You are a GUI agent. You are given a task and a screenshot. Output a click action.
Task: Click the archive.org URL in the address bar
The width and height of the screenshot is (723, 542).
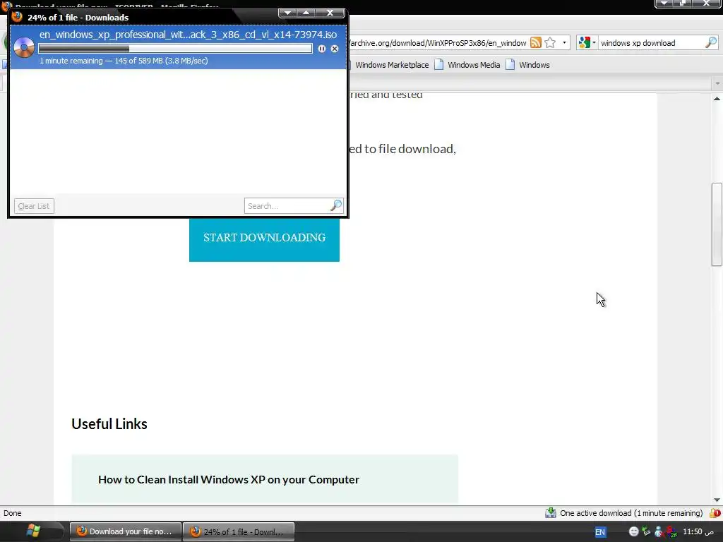coord(438,43)
